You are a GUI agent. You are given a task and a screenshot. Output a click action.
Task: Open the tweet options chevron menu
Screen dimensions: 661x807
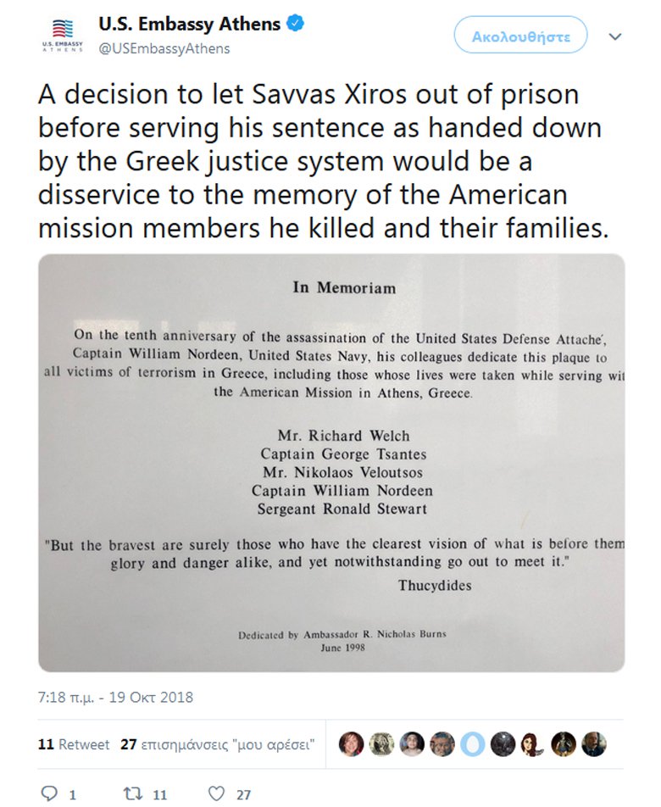pyautogui.click(x=615, y=36)
